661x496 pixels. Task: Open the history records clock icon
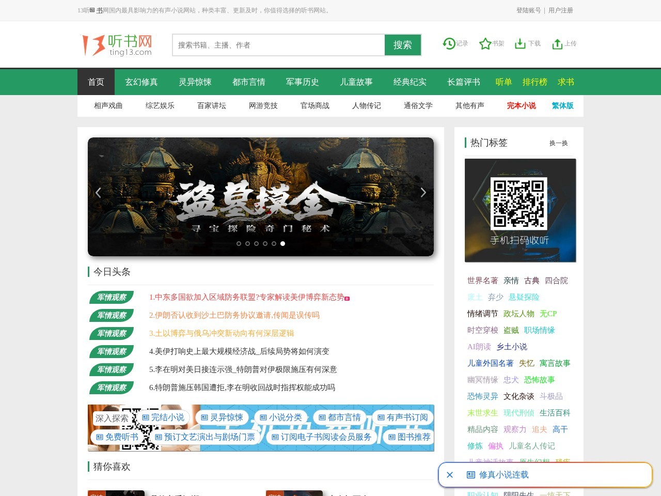pos(449,44)
